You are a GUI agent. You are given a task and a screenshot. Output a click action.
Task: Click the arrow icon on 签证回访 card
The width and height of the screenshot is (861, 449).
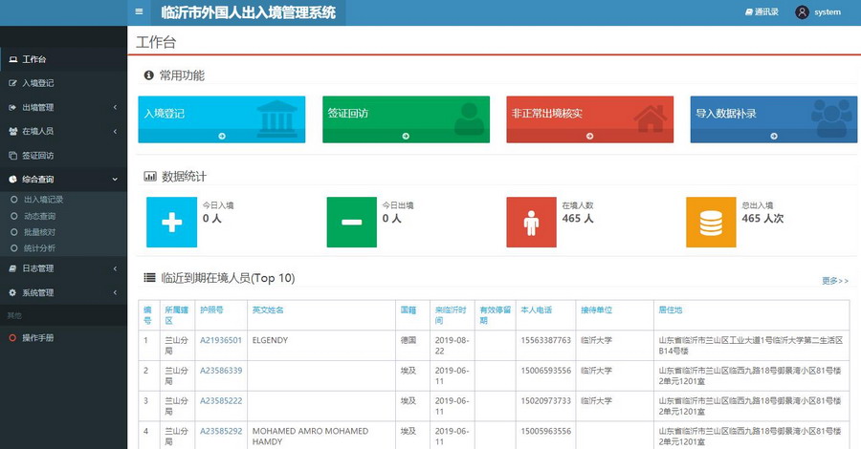406,136
